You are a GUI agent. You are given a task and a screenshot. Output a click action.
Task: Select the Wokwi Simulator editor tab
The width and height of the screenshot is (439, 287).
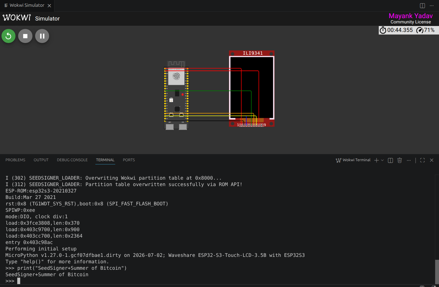[x=27, y=6]
